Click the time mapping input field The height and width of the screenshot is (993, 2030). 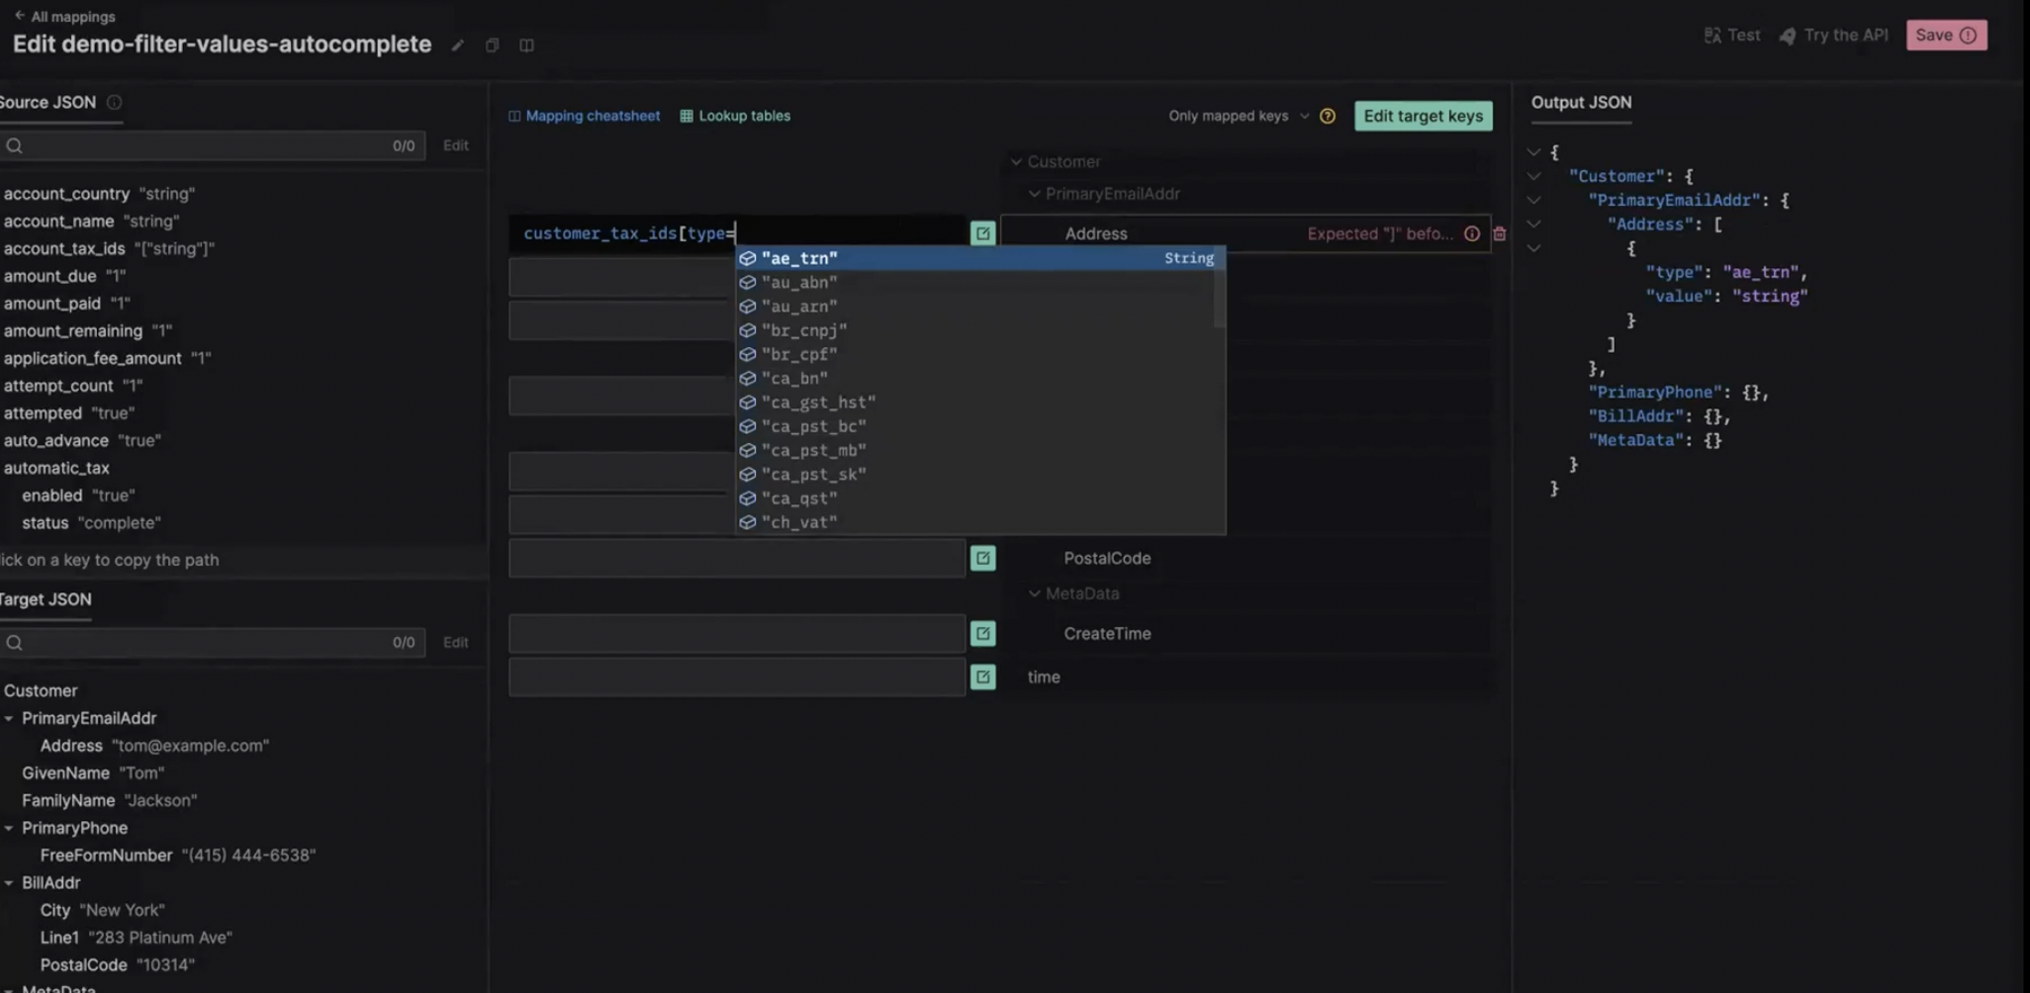[x=737, y=677]
